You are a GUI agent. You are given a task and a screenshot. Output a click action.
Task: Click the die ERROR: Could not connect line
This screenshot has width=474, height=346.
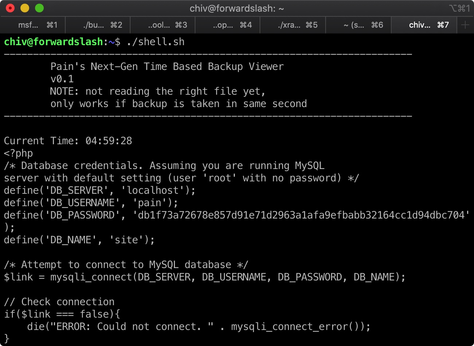199,326
